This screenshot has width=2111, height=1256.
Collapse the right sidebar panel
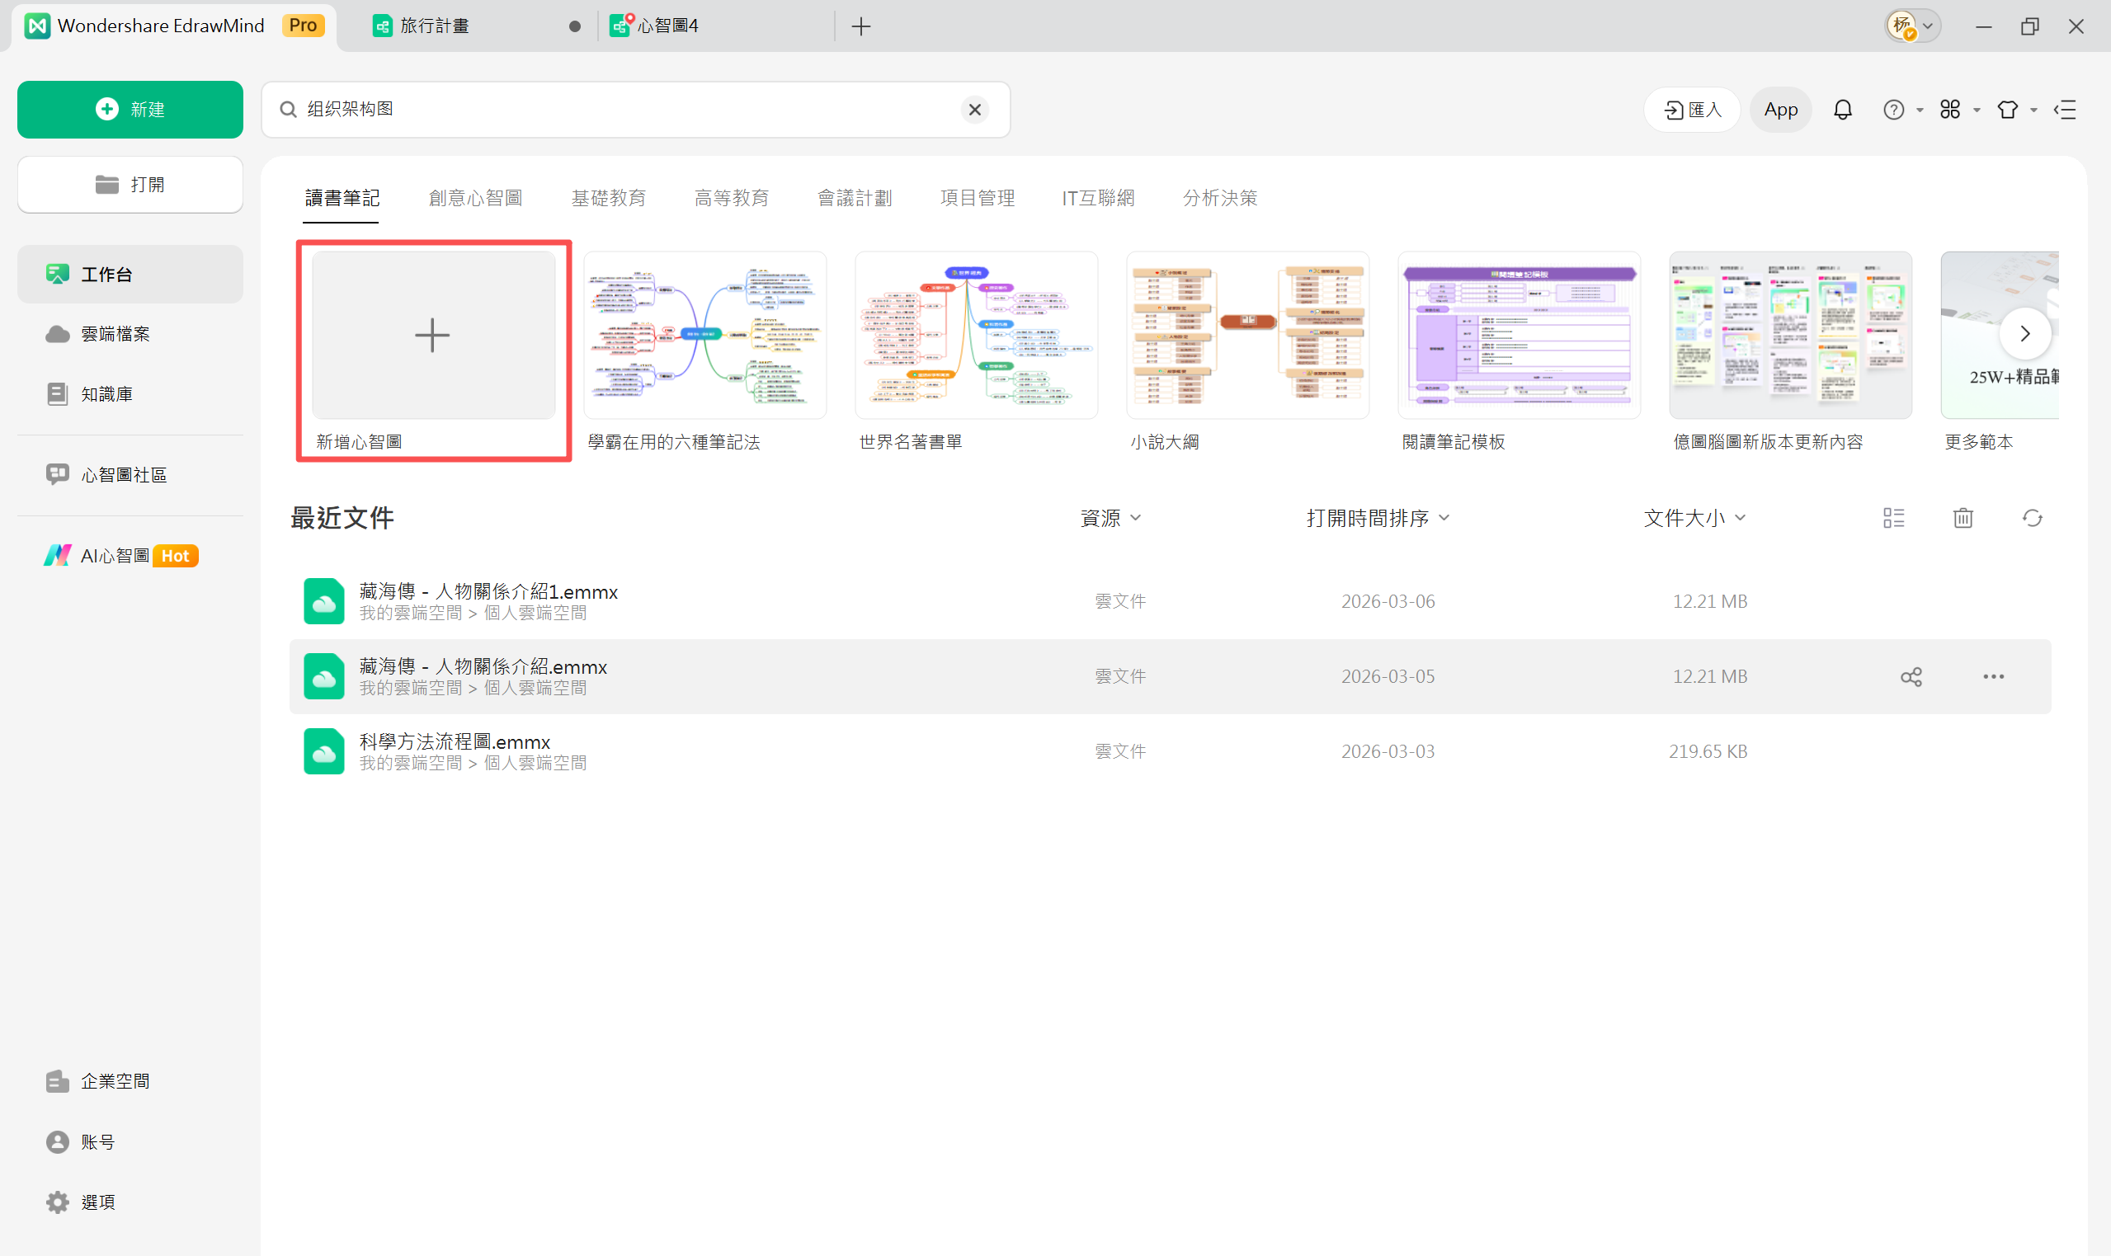click(x=2066, y=109)
